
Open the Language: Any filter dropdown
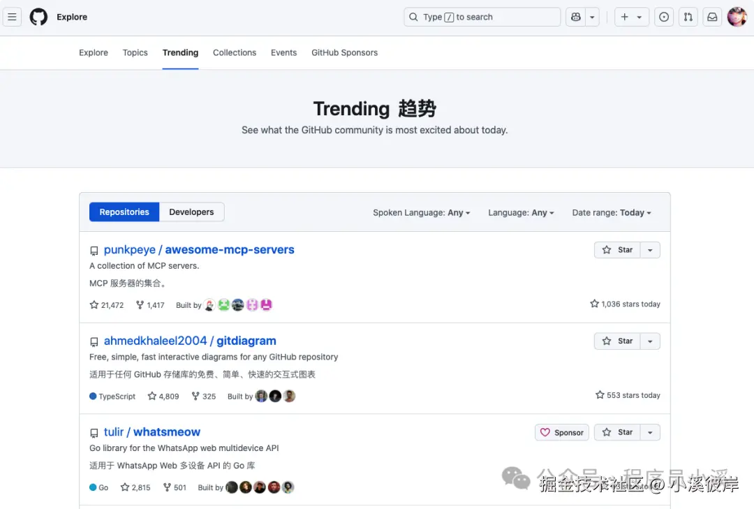[x=521, y=212]
